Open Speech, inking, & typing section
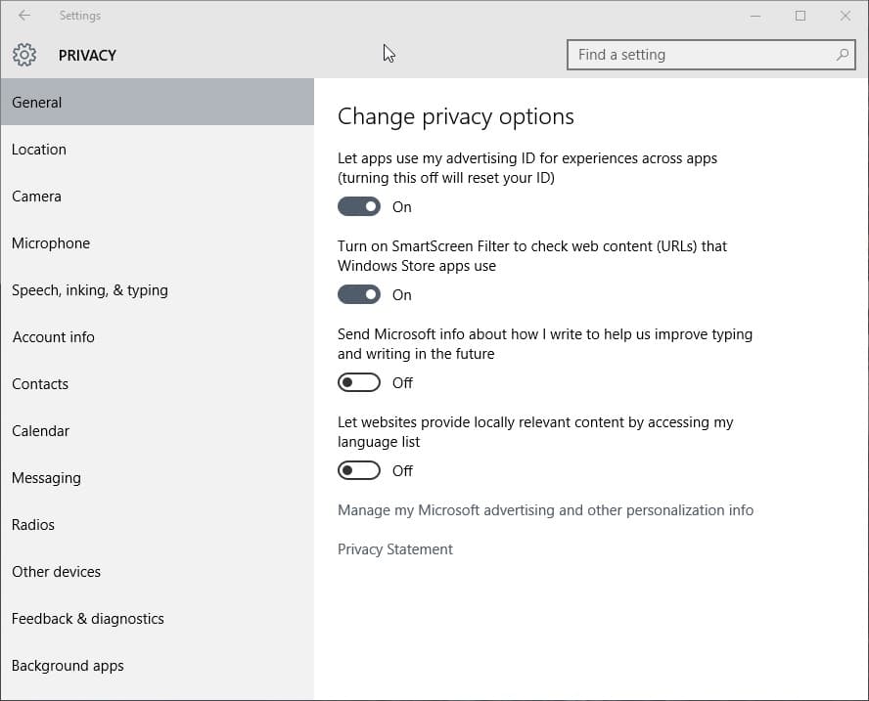869x701 pixels. (90, 290)
